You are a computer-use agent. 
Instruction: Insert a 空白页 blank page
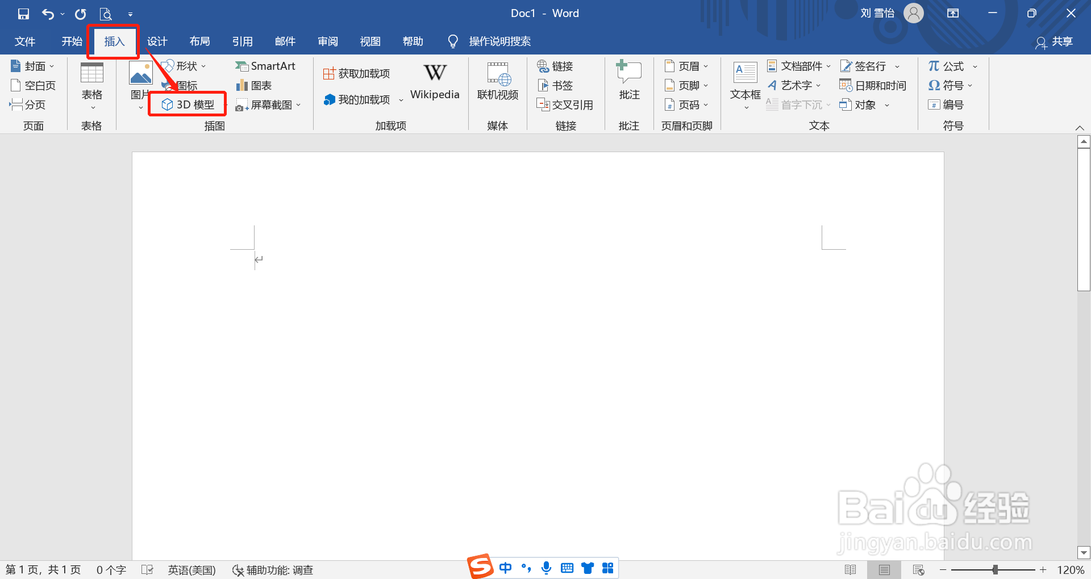point(34,85)
